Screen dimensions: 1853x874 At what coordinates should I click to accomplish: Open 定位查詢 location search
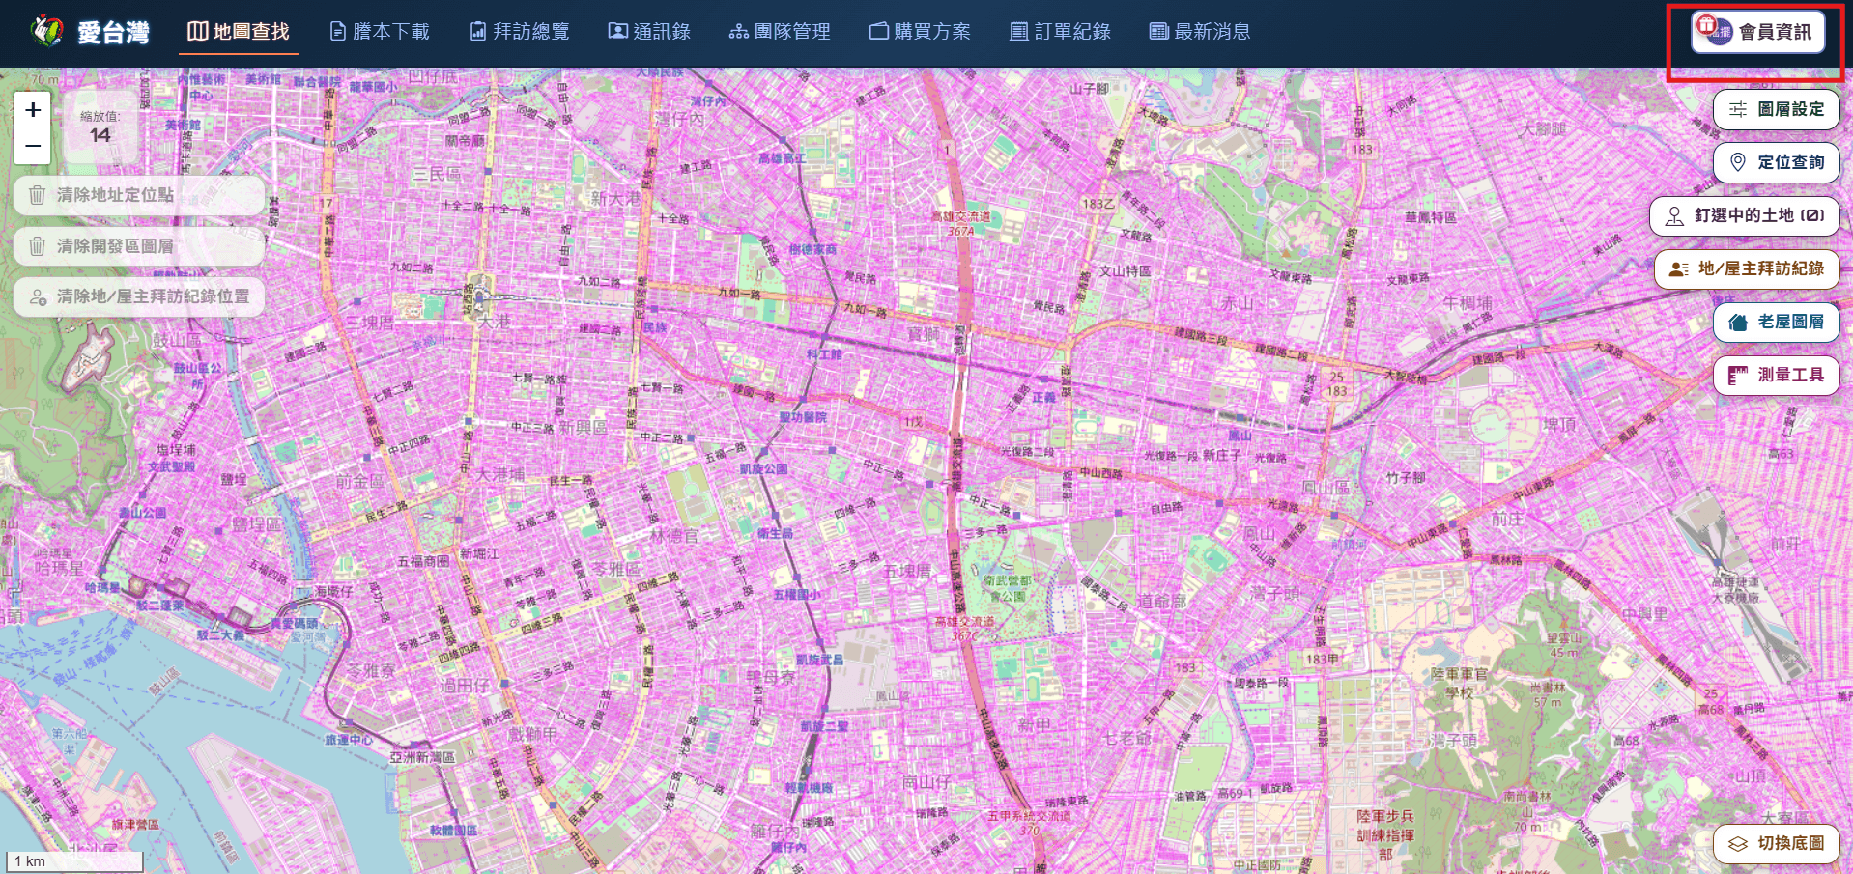tap(1776, 162)
